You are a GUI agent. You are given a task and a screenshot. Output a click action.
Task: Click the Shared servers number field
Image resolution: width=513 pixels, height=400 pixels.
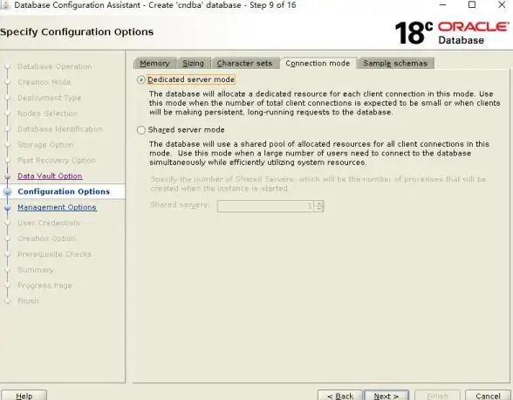click(265, 206)
